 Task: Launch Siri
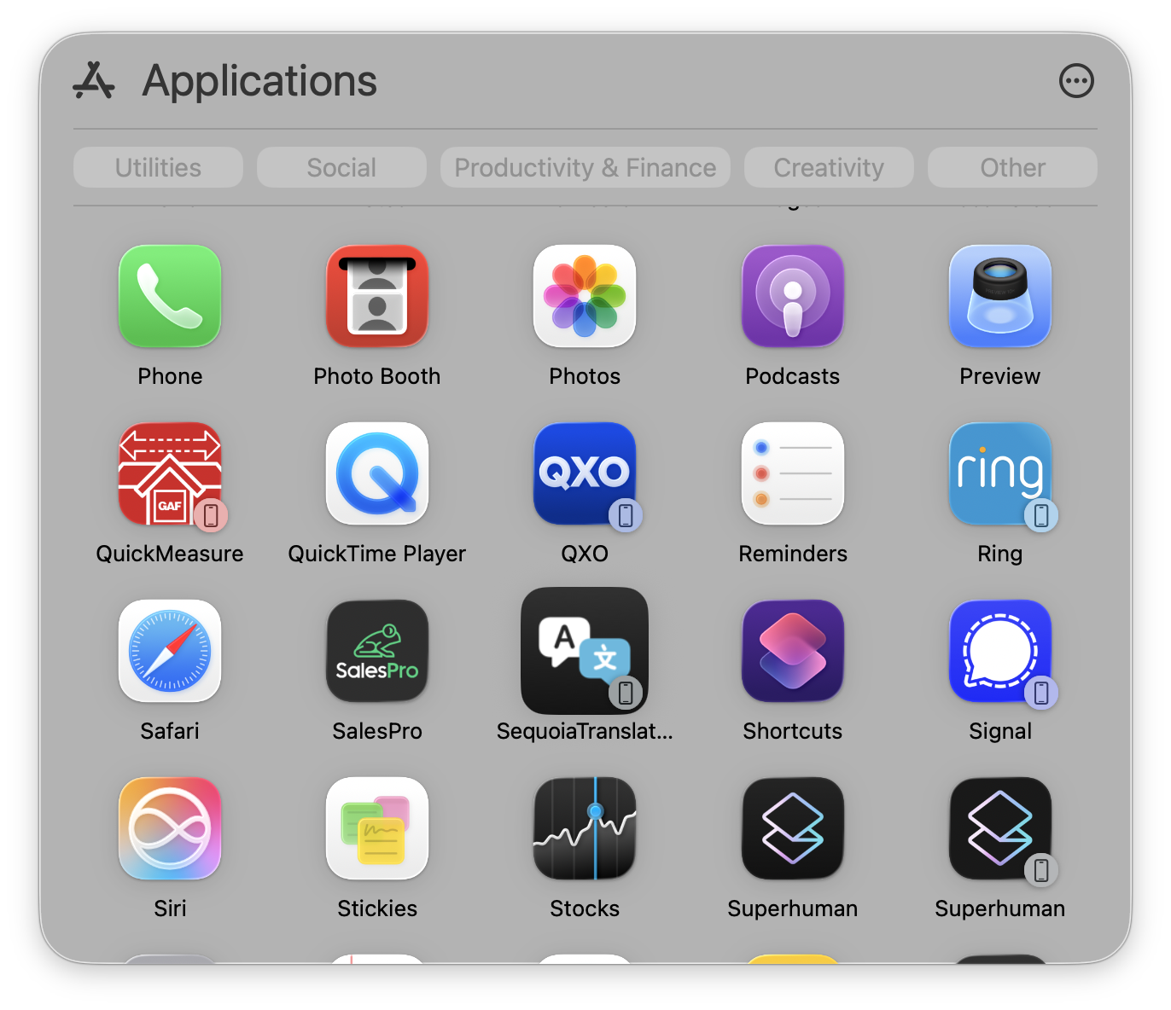[x=170, y=828]
